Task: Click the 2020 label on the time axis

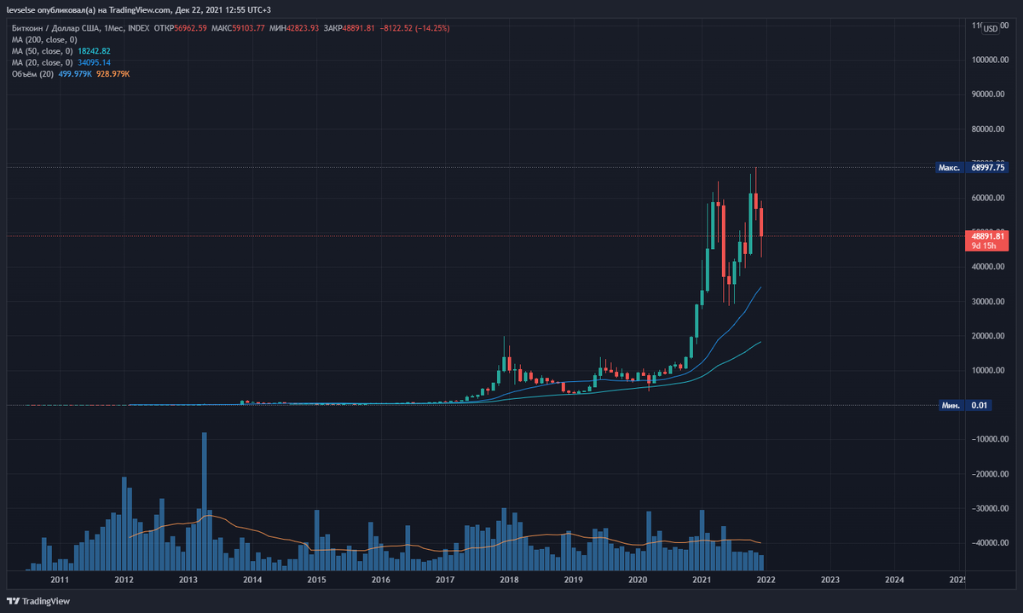Action: click(637, 580)
